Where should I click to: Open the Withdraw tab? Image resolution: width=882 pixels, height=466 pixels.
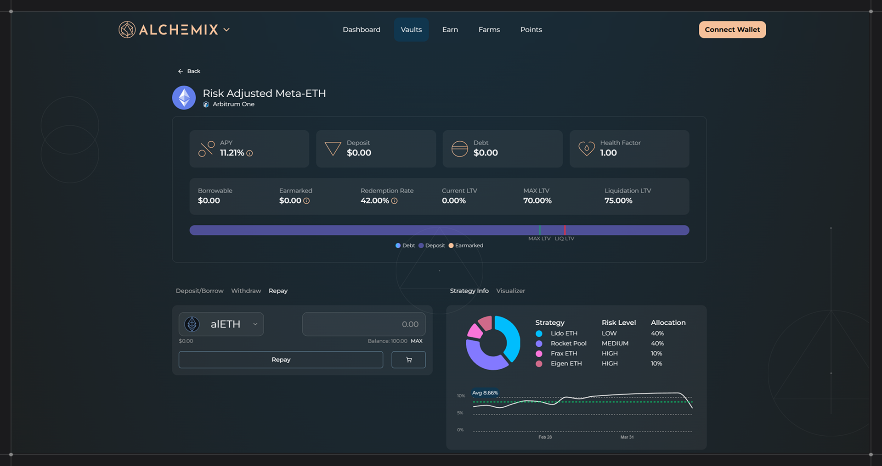click(246, 291)
